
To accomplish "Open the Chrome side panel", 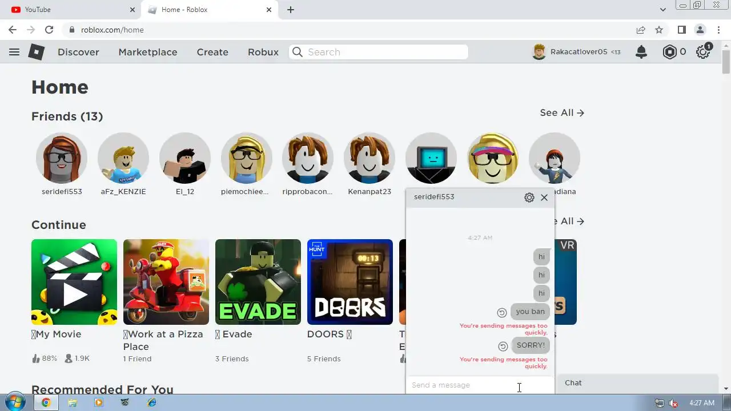I will click(682, 30).
